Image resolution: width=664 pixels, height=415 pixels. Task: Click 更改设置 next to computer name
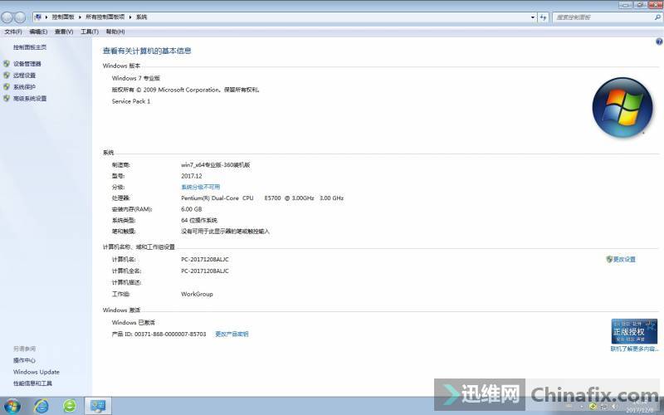(x=624, y=259)
